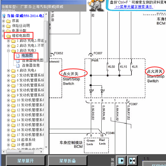The width and height of the screenshot is (166, 166).
Task: Click the document icon beside 连接器信息
Action: click(18, 66)
